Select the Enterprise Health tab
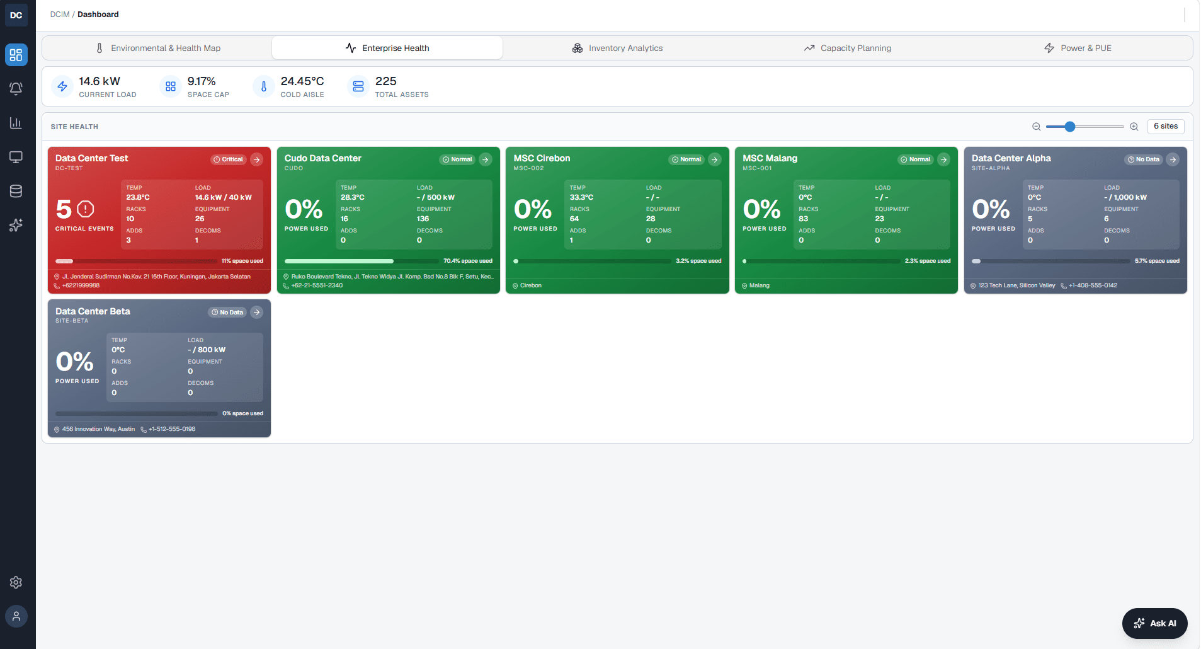 [x=387, y=48]
